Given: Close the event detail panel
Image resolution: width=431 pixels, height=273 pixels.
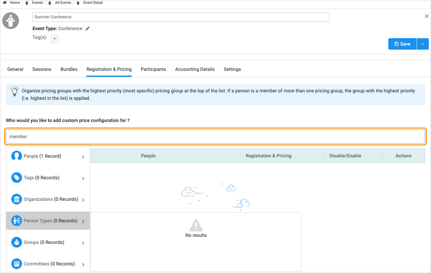Looking at the screenshot, I should (427, 16).
